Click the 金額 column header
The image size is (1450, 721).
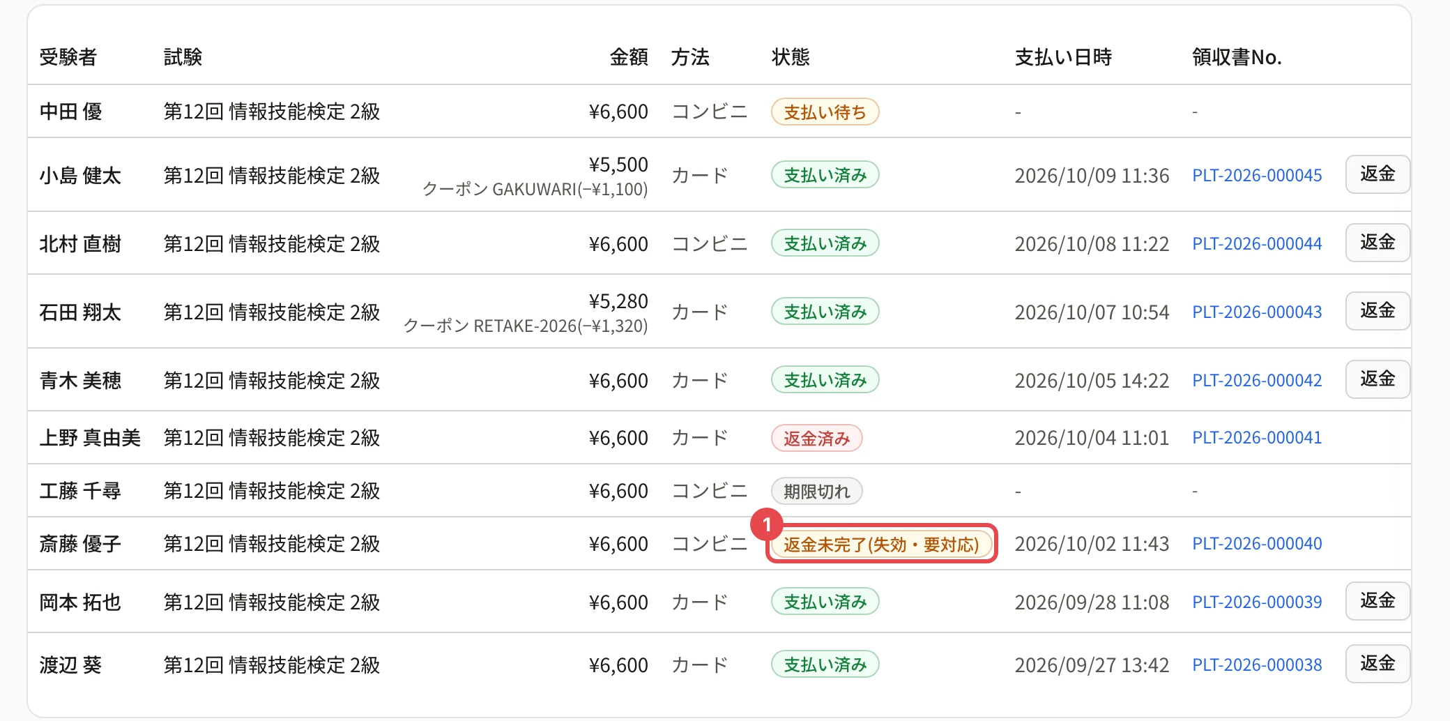pyautogui.click(x=629, y=56)
